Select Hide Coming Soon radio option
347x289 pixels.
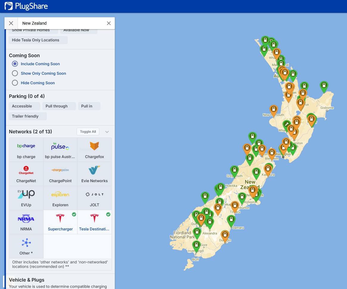pos(15,83)
